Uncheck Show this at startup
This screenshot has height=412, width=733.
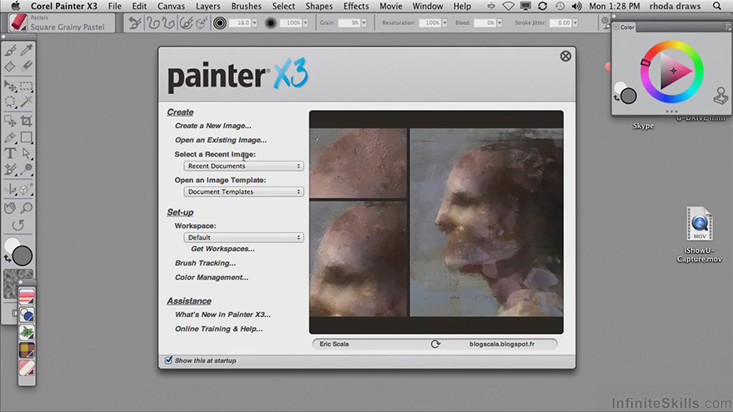pyautogui.click(x=169, y=360)
